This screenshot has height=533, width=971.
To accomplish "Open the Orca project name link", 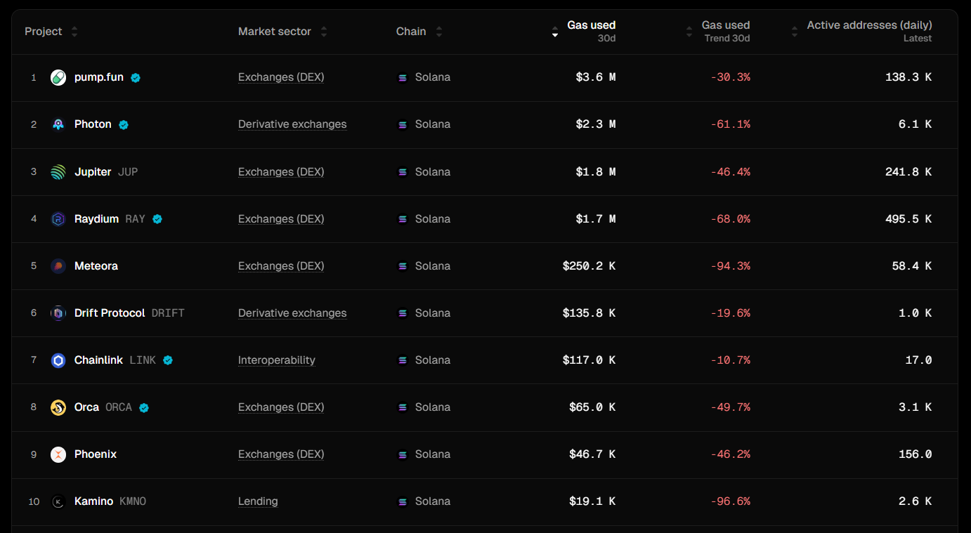I will pyautogui.click(x=87, y=407).
